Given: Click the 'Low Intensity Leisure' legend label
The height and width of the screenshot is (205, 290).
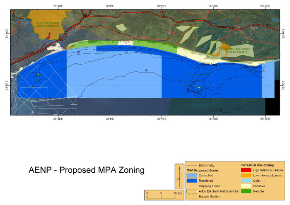Looking at the screenshot, I should [x=268, y=176].
